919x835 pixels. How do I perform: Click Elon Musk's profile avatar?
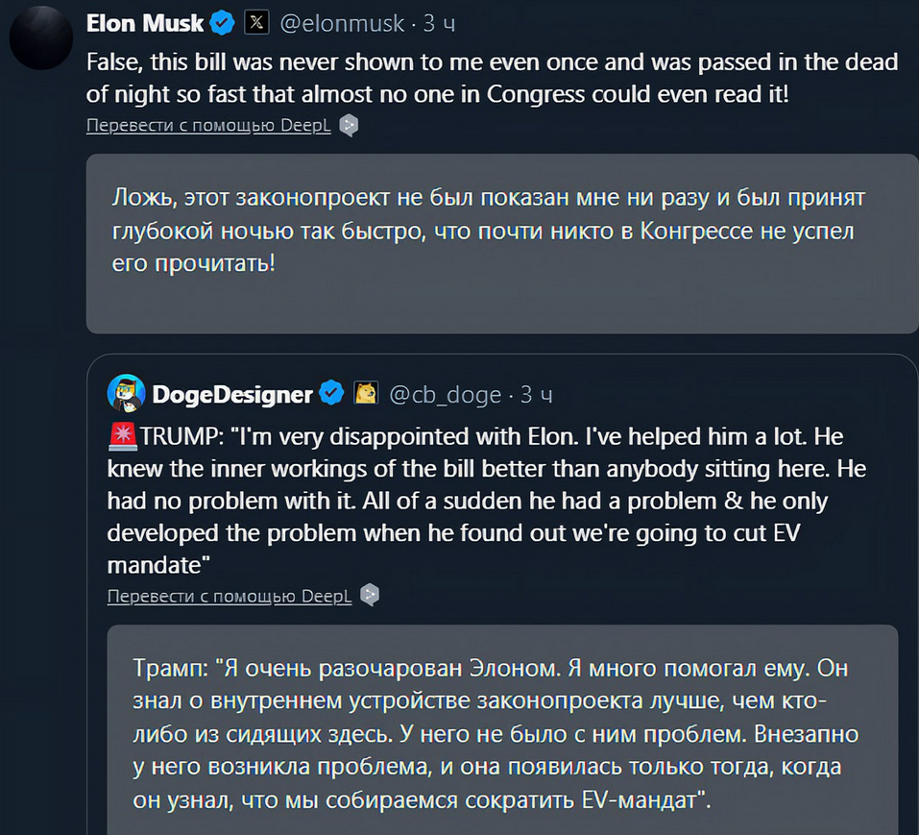[41, 37]
